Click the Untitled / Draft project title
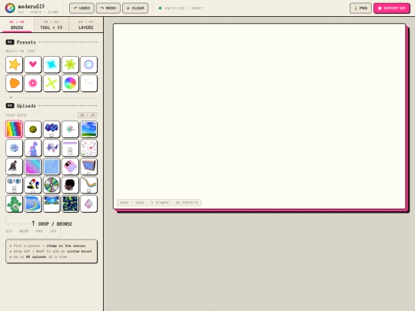The image size is (415, 311). (184, 8)
